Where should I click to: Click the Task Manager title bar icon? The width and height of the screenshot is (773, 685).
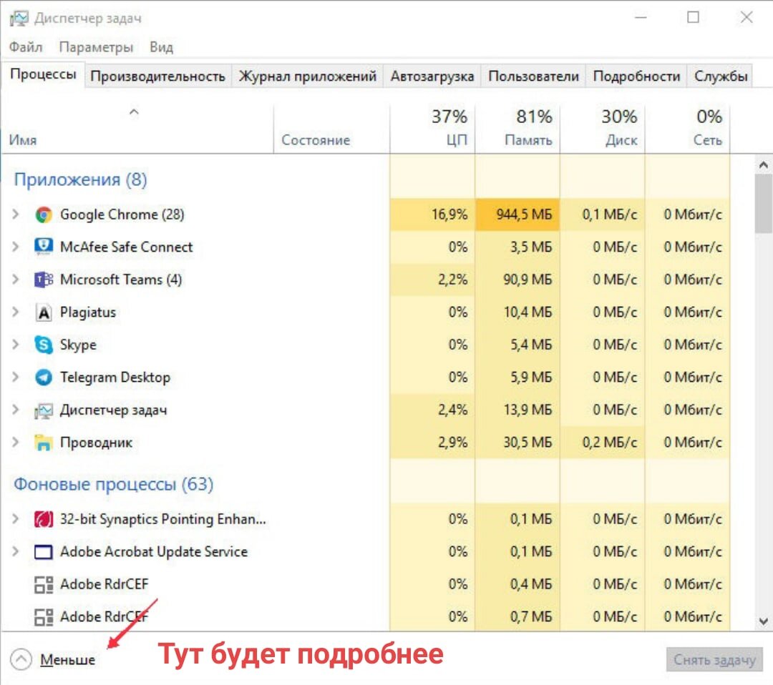point(19,19)
